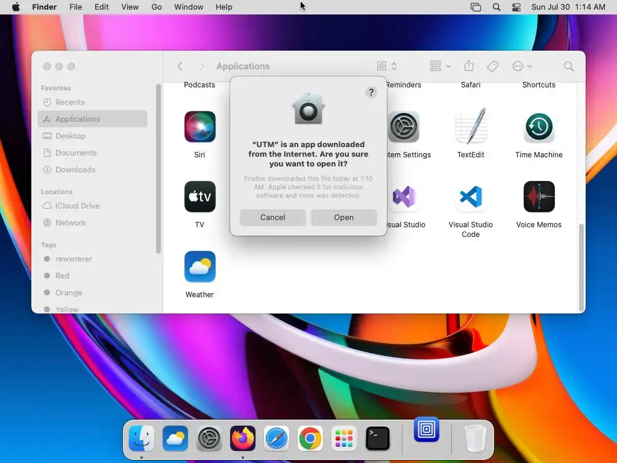Open the Trash in the Dock
Image resolution: width=617 pixels, height=463 pixels.
tap(475, 438)
